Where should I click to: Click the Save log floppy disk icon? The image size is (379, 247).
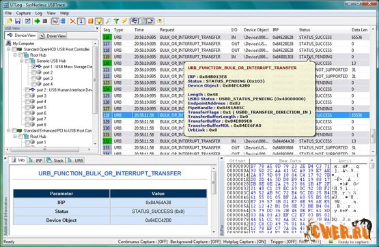18,21
